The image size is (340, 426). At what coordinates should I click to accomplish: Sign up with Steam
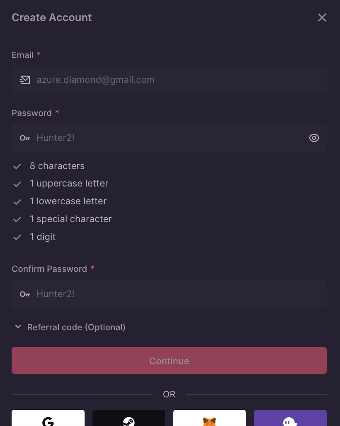(x=129, y=419)
